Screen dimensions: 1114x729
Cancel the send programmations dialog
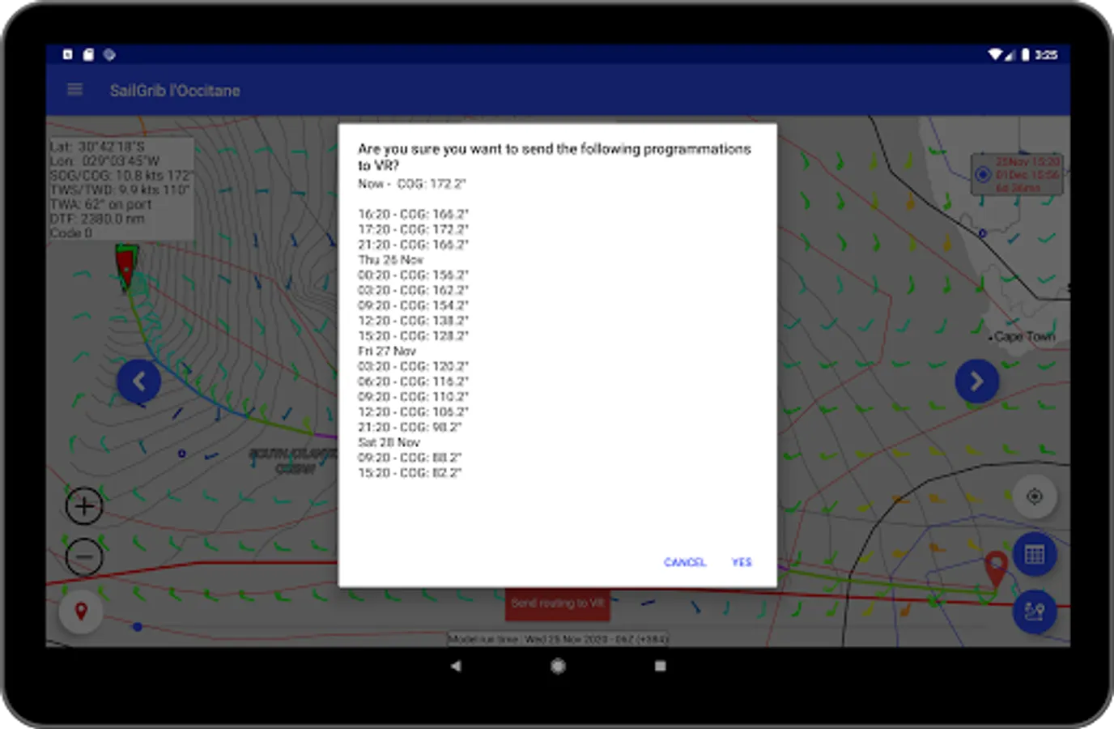[x=685, y=562]
